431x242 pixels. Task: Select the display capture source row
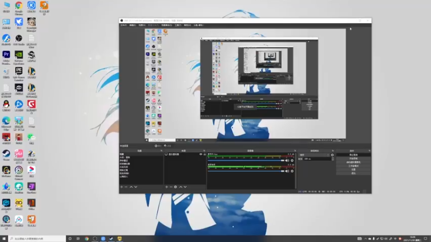(x=185, y=154)
